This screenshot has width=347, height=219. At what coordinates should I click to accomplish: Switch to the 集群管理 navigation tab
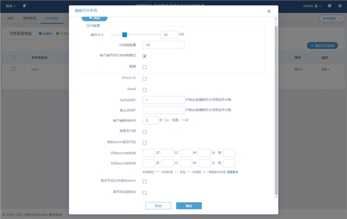coord(29,18)
